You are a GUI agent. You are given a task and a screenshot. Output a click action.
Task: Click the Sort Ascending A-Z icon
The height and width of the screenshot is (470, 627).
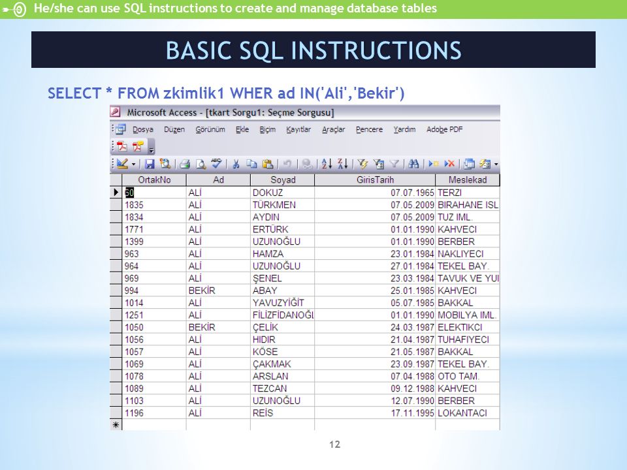pyautogui.click(x=327, y=164)
